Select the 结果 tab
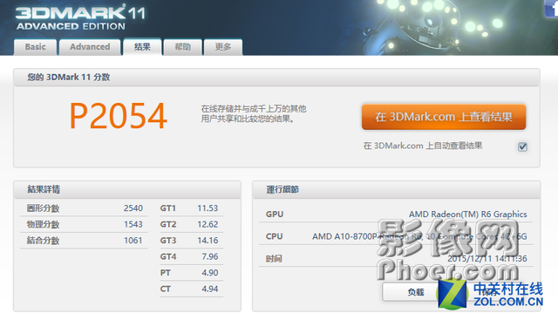This screenshot has height=320, width=558. (x=142, y=46)
